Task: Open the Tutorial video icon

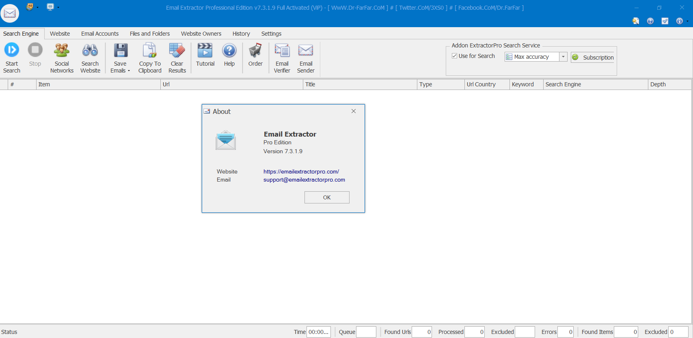Action: [x=205, y=50]
